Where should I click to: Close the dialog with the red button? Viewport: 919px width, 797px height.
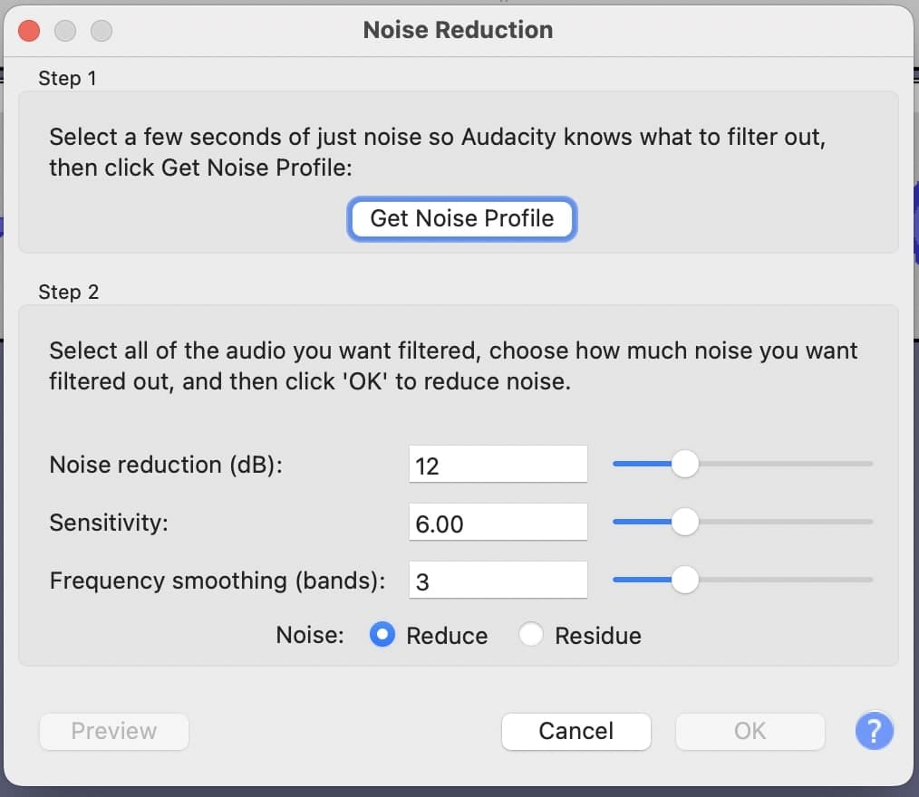point(28,30)
